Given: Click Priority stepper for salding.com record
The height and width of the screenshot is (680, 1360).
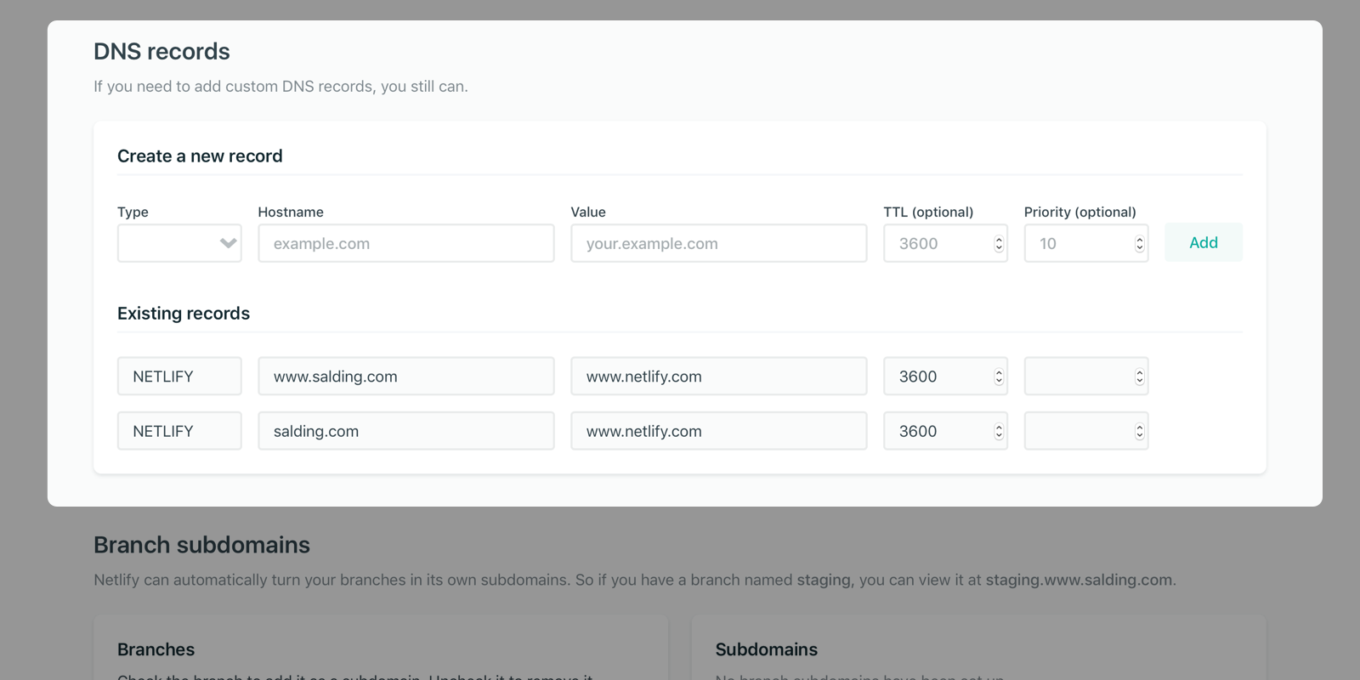Looking at the screenshot, I should [x=1140, y=432].
